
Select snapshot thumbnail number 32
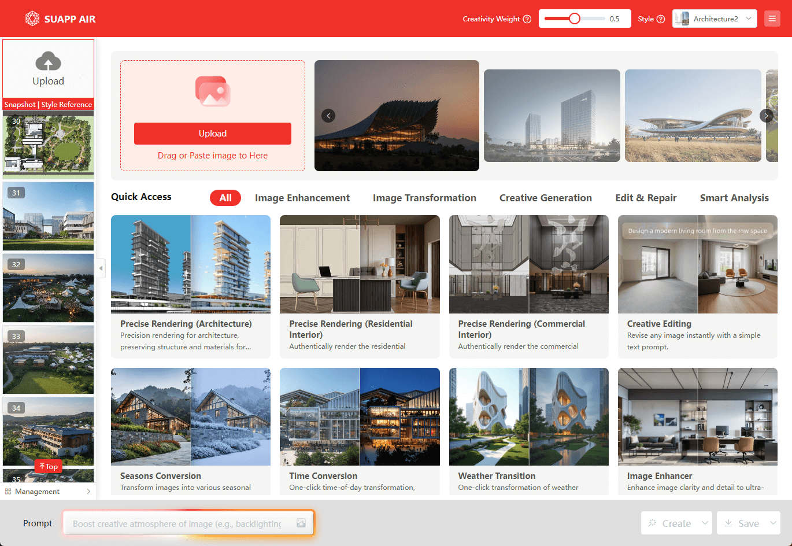[x=48, y=287]
